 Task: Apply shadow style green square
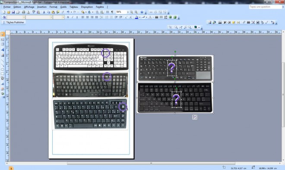(170, 17)
